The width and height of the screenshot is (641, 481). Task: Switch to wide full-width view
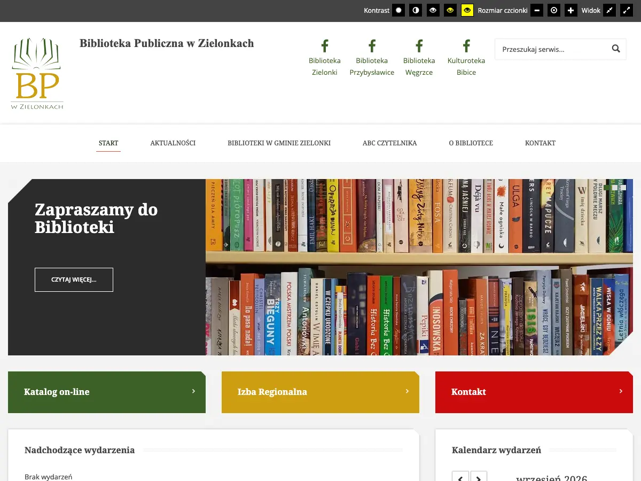point(627,10)
